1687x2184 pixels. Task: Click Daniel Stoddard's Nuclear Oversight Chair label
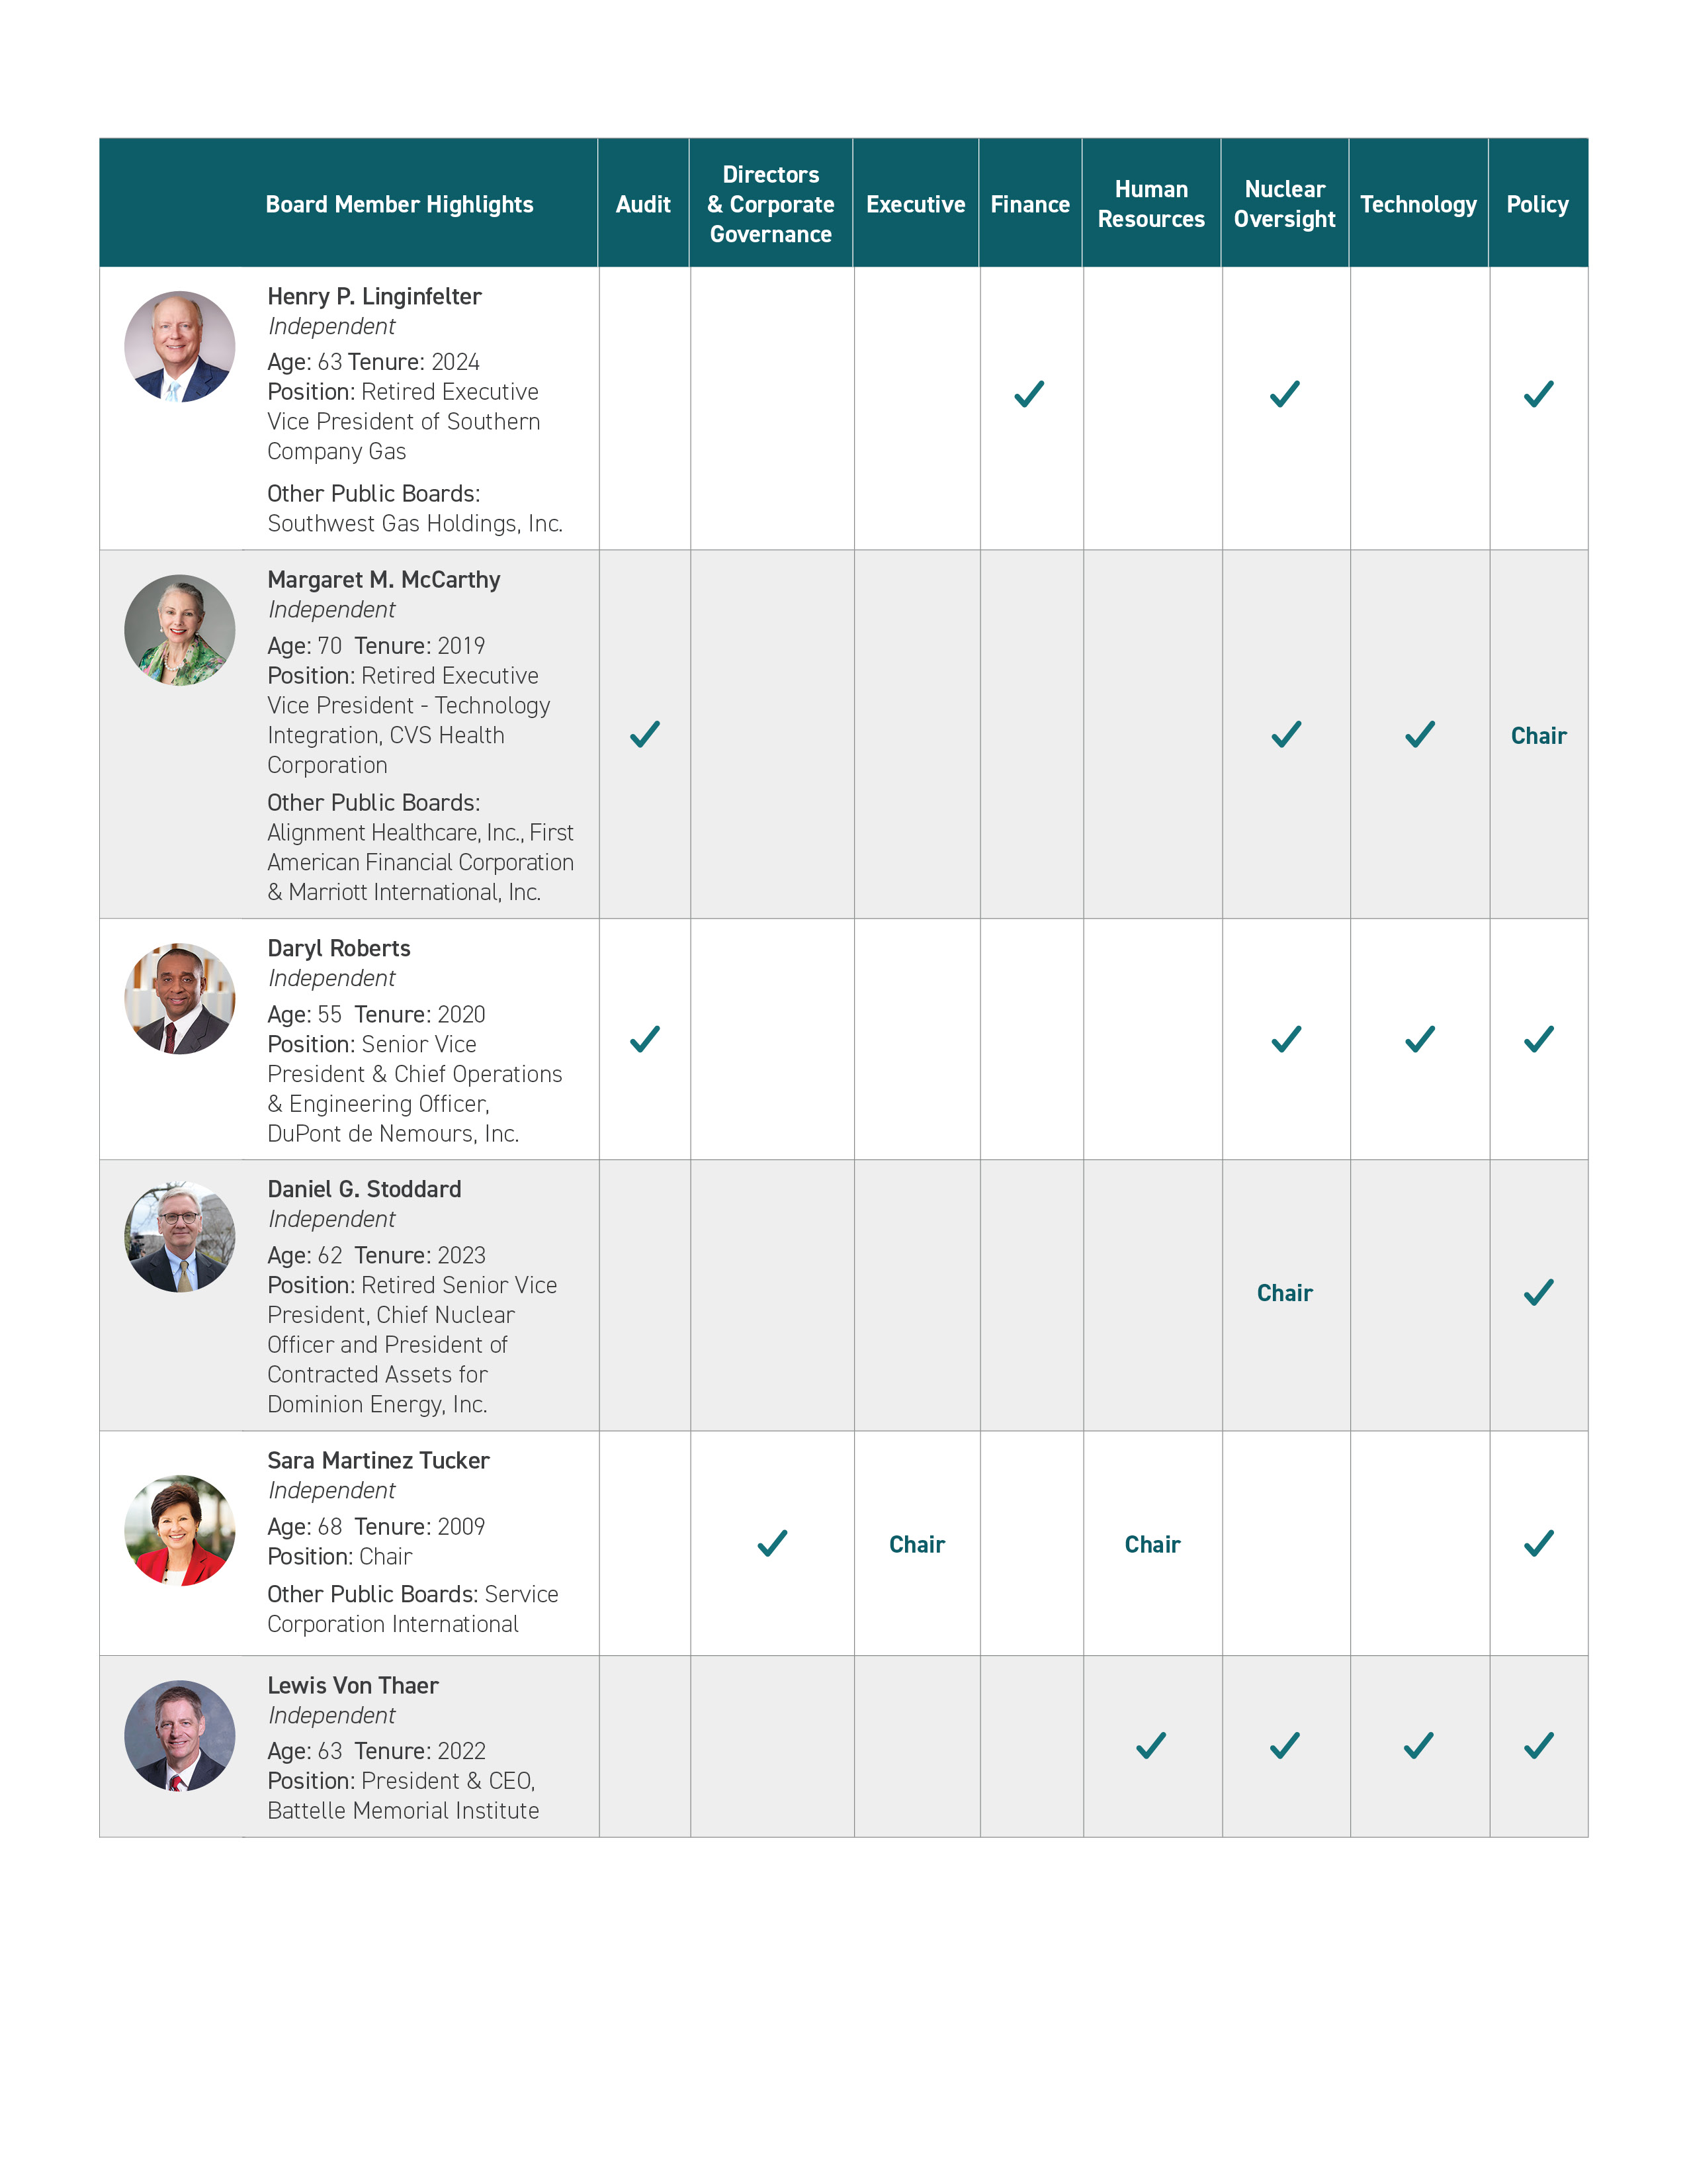point(1284,1293)
